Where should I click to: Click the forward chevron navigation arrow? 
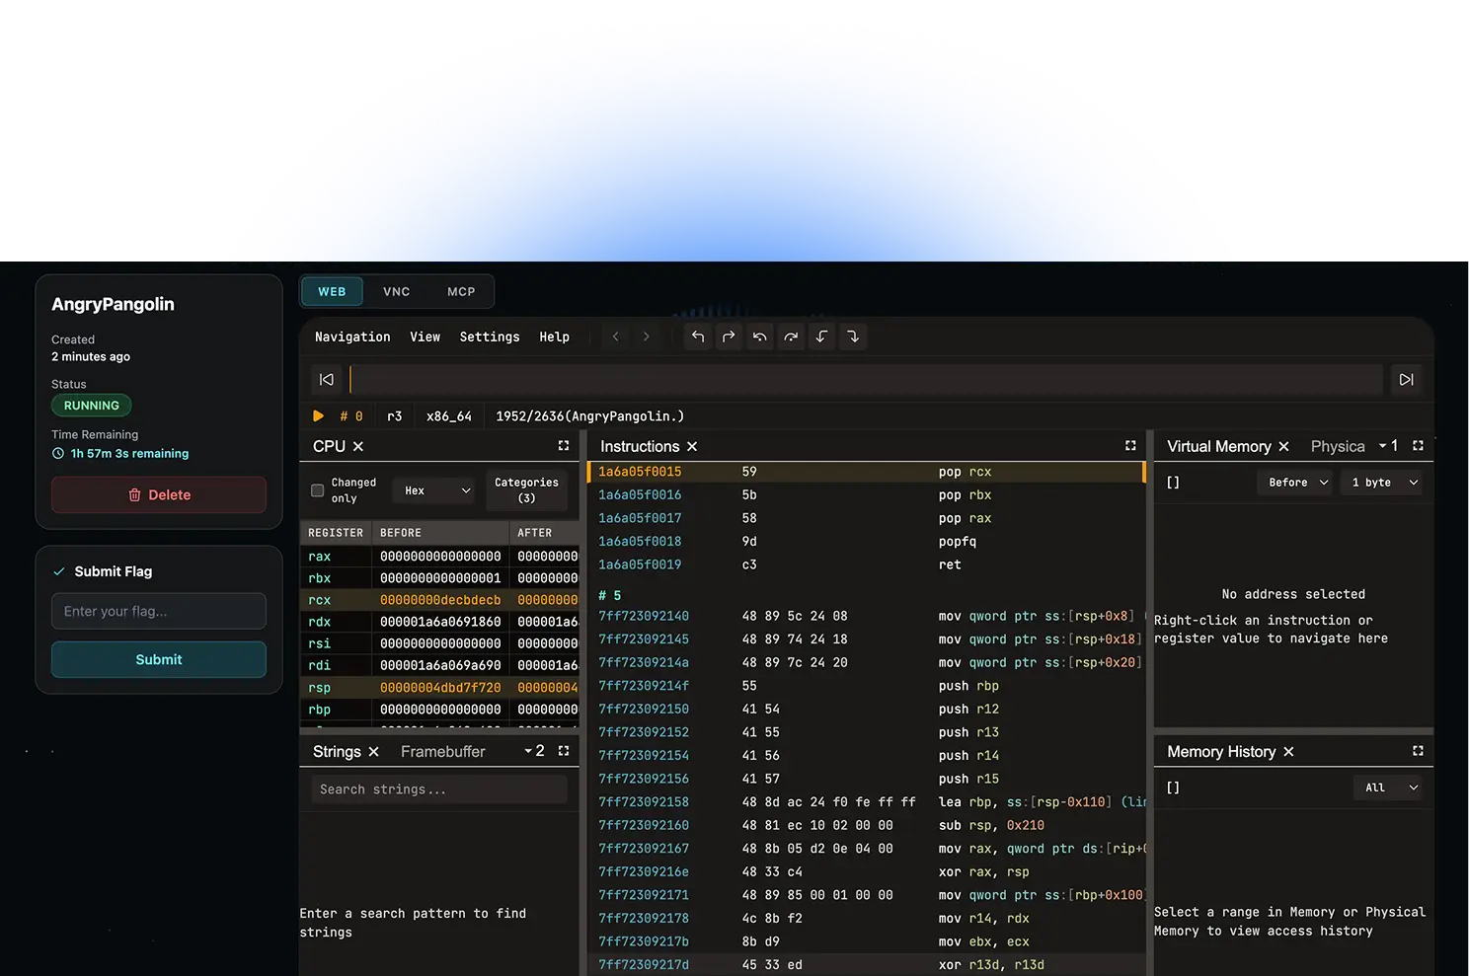[647, 337]
